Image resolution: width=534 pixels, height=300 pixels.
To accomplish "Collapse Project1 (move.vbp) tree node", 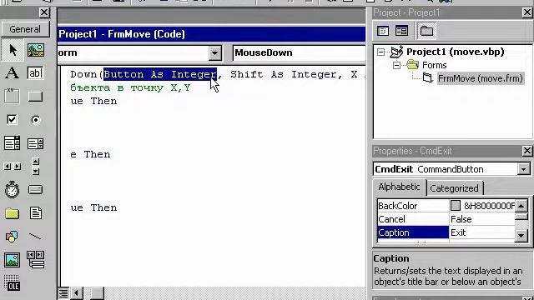I will tap(381, 52).
